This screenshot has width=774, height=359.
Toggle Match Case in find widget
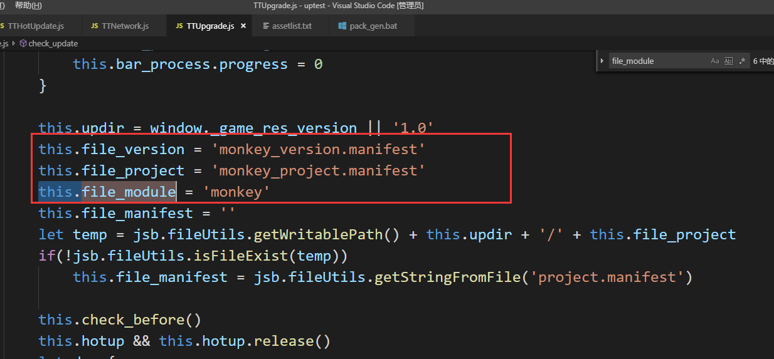pyautogui.click(x=715, y=61)
